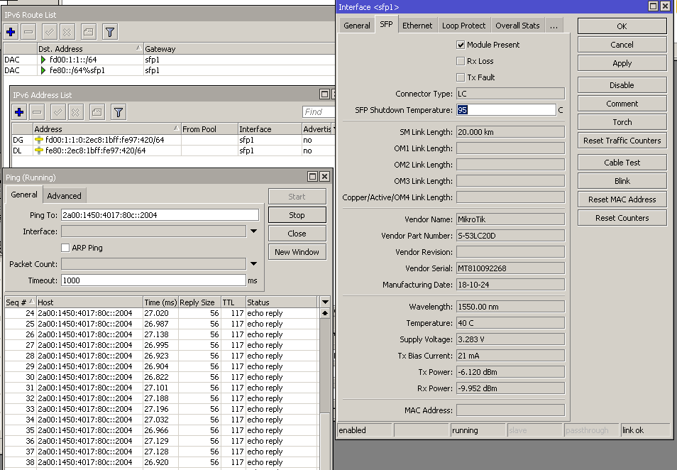Sort ping results by Time (ms) column
The width and height of the screenshot is (677, 470).
[160, 302]
